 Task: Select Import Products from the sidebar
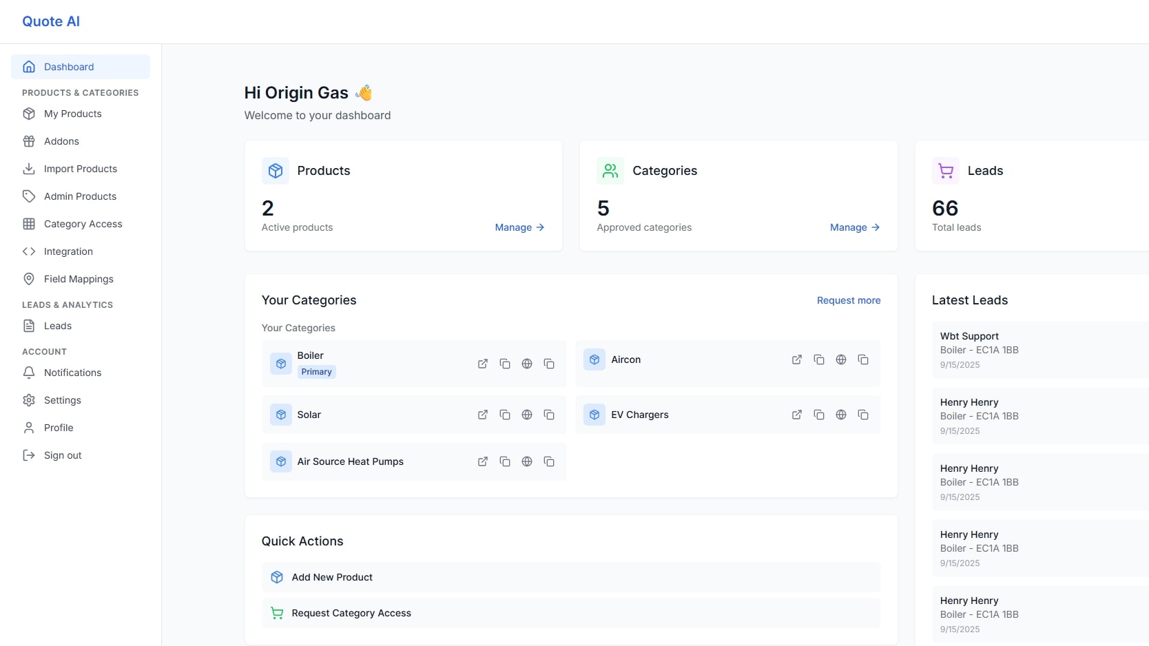pos(80,169)
